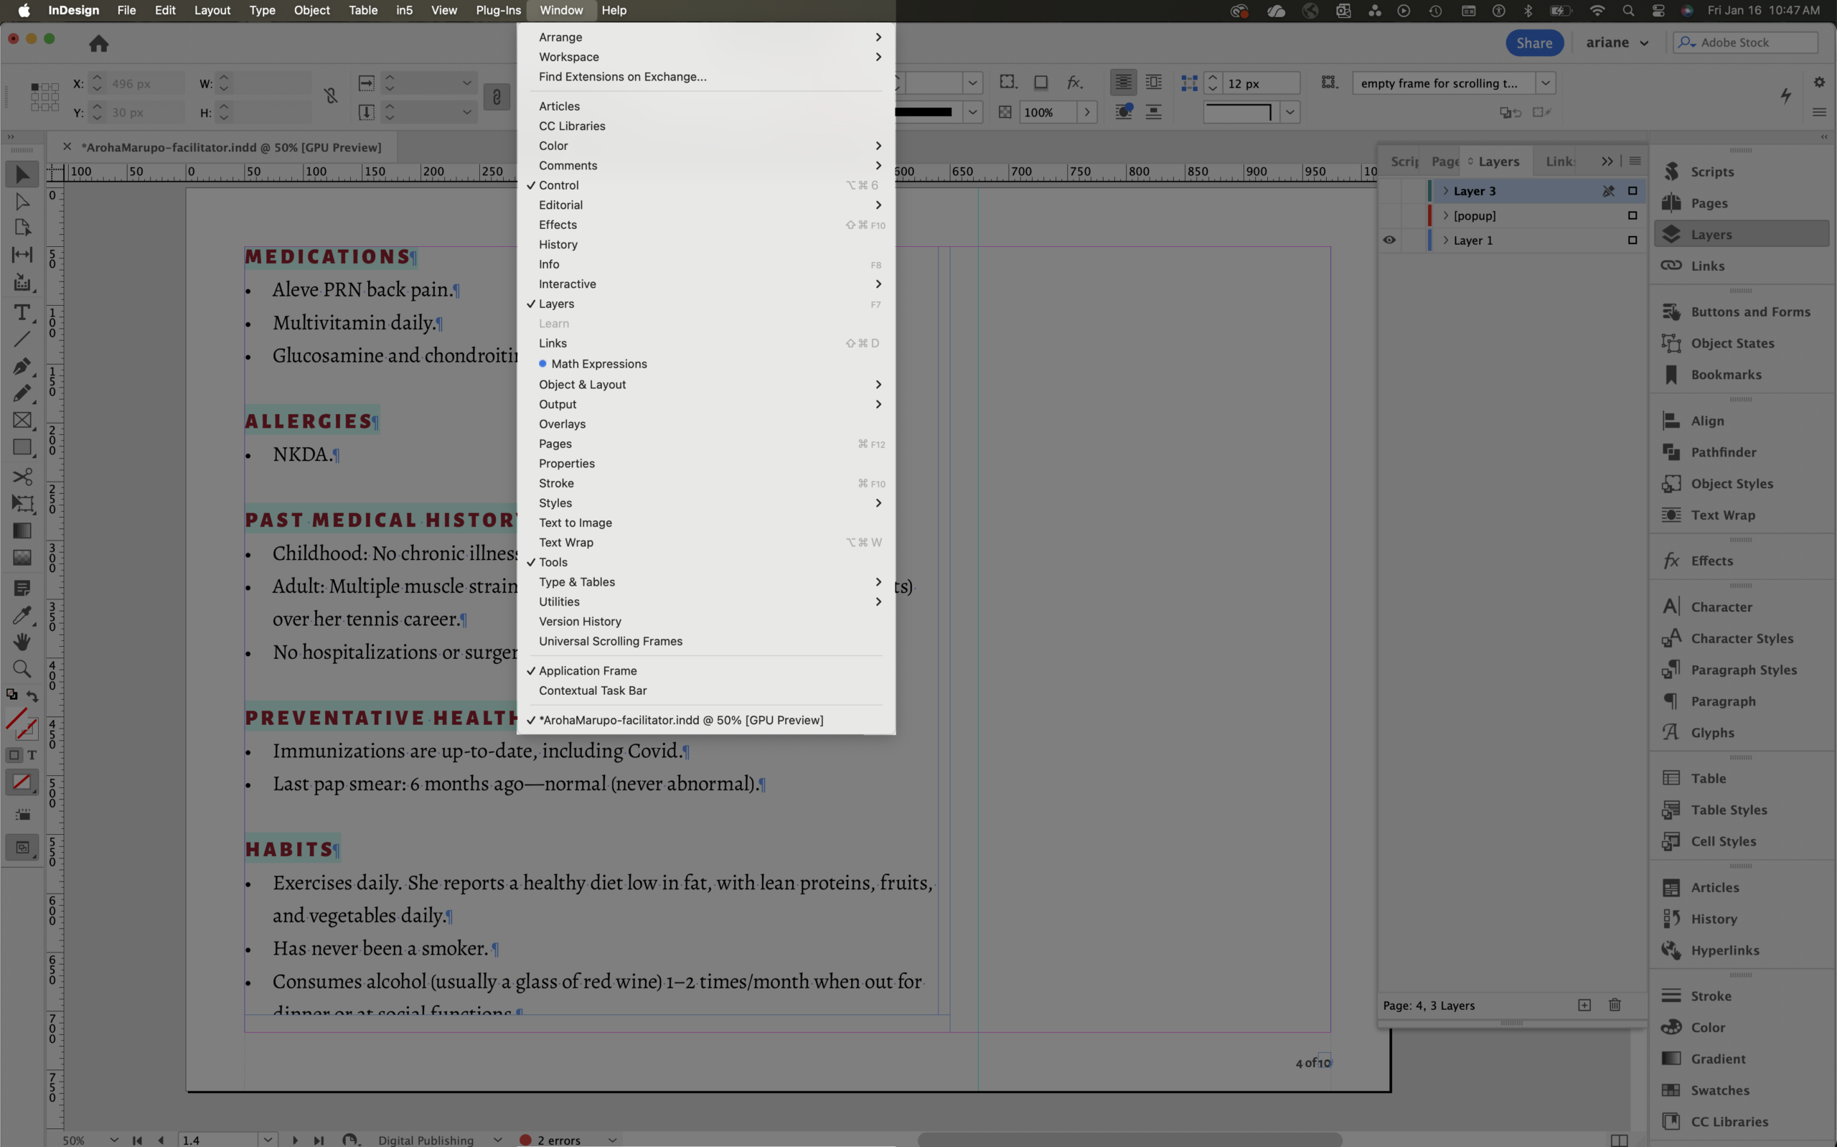The height and width of the screenshot is (1147, 1837).
Task: Open the Home screen icon
Action: tap(98, 43)
